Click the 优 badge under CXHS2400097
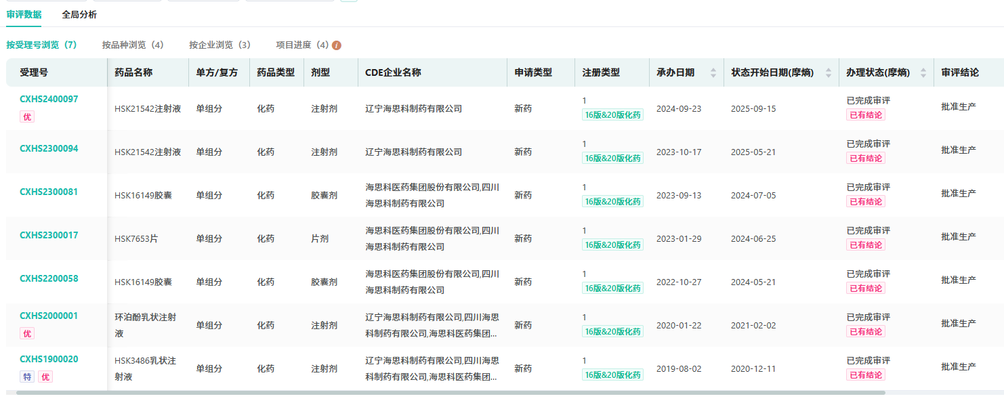Screen dimensions: 1004x407 point(27,117)
